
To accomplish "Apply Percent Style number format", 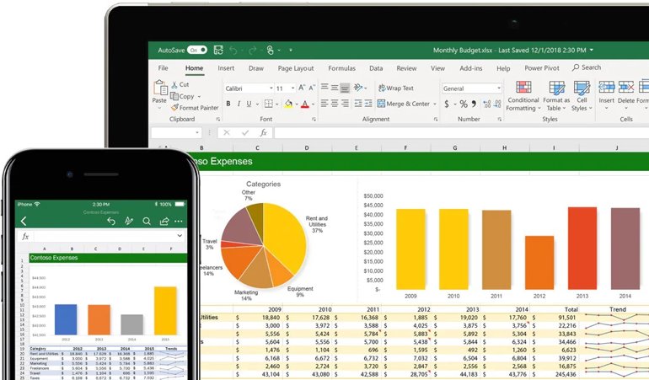I will point(463,104).
